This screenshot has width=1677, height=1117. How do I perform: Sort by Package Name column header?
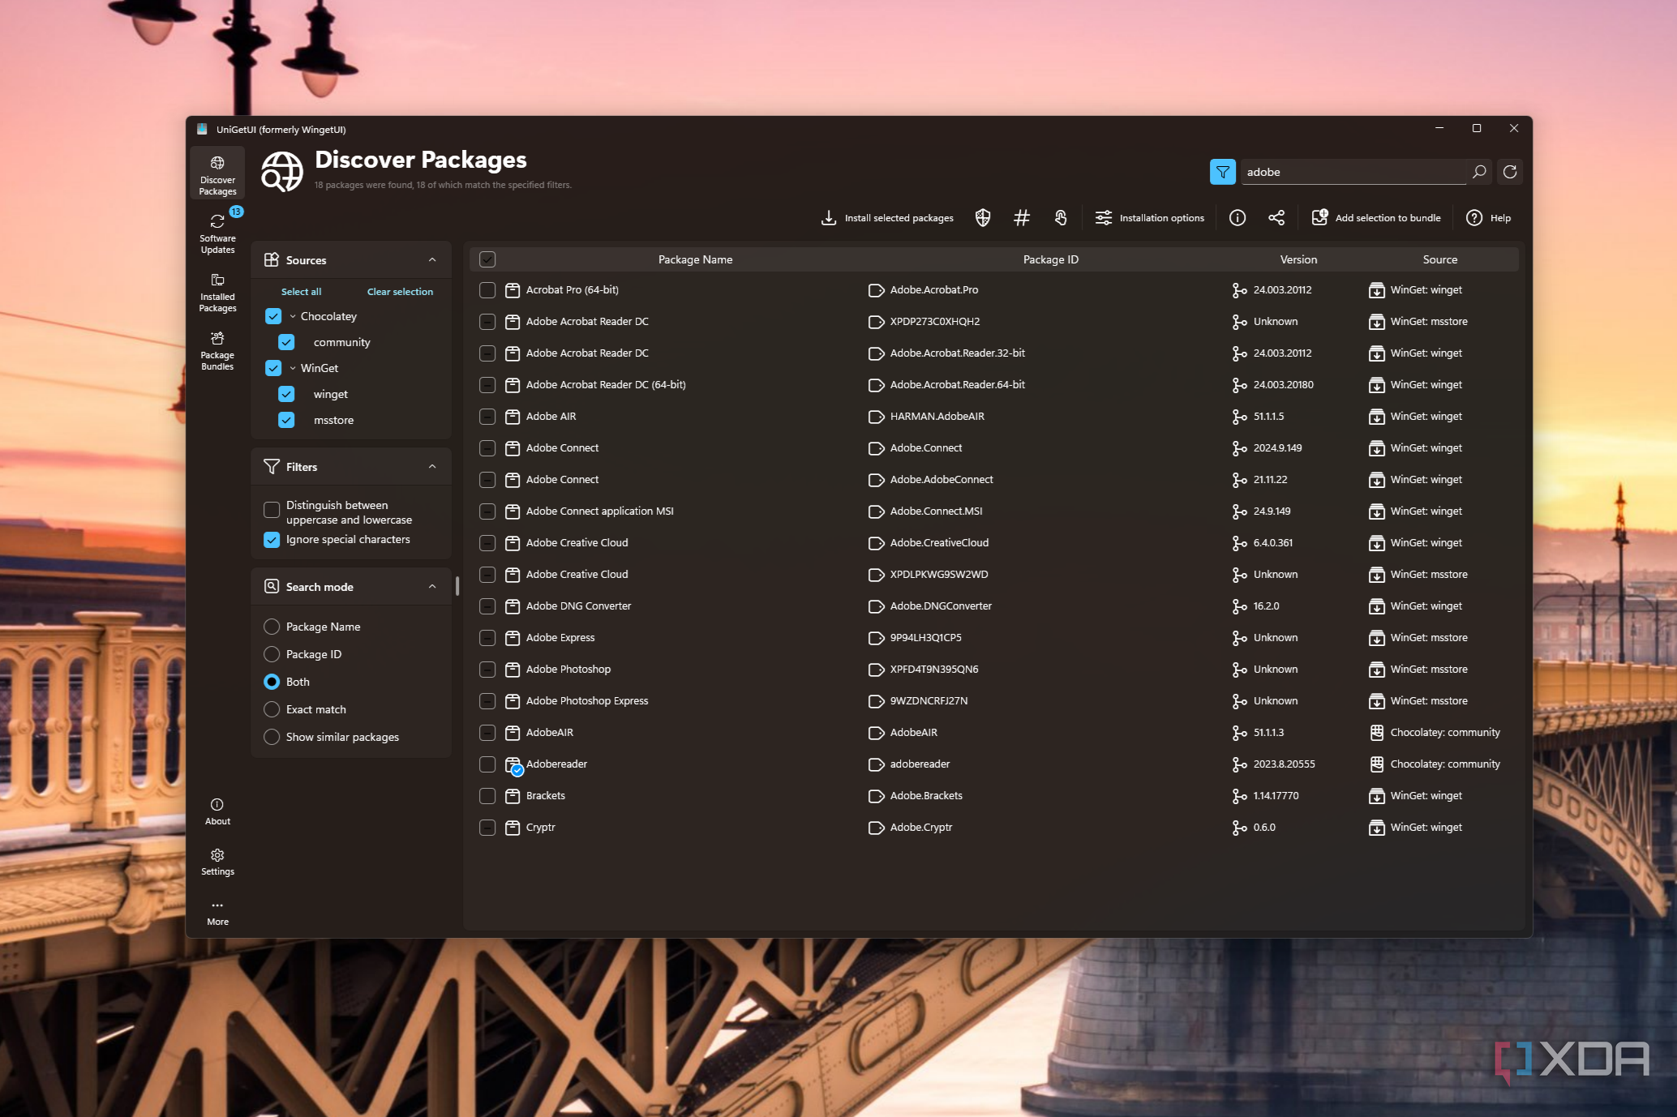coord(695,259)
